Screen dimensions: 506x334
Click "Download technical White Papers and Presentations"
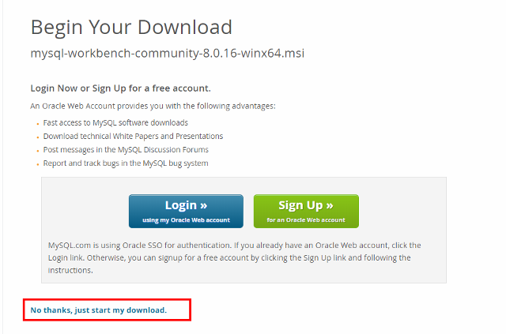(x=133, y=136)
